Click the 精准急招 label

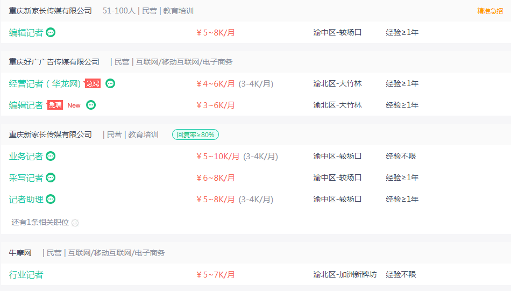(x=490, y=11)
